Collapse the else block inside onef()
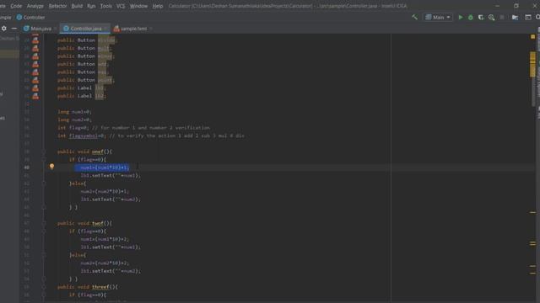The width and height of the screenshot is (540, 303). pos(44,183)
